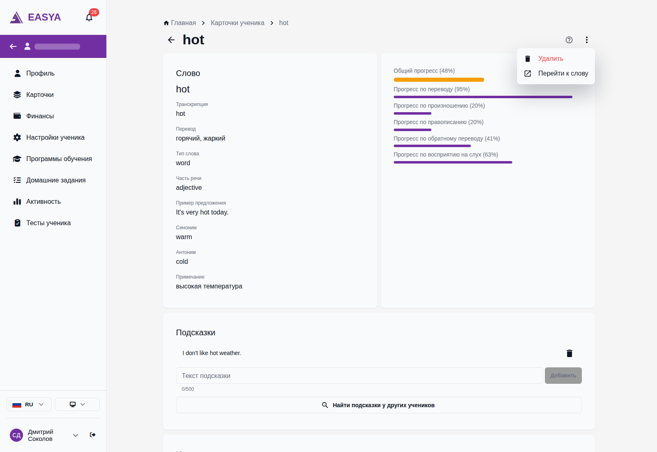Click the СД user avatar
Image resolution: width=657 pixels, height=452 pixels.
16,435
